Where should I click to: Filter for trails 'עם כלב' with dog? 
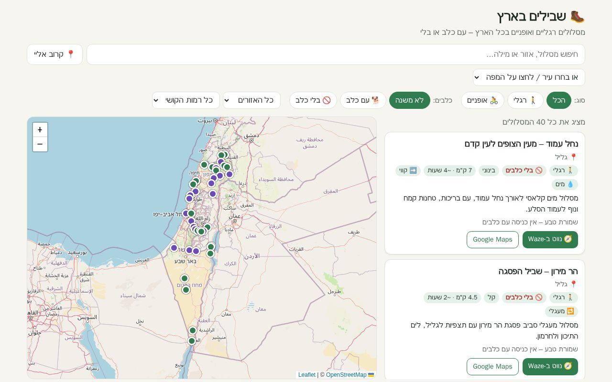(362, 100)
